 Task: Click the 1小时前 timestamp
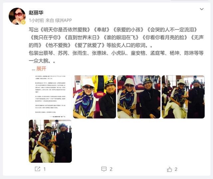36,20
